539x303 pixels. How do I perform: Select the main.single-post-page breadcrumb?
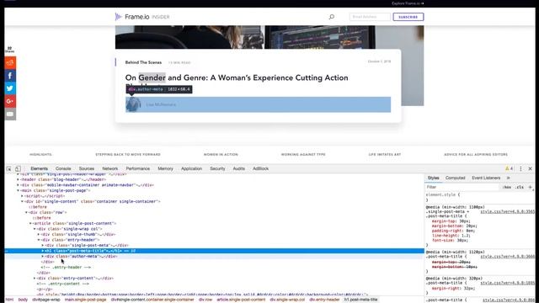pos(86,300)
